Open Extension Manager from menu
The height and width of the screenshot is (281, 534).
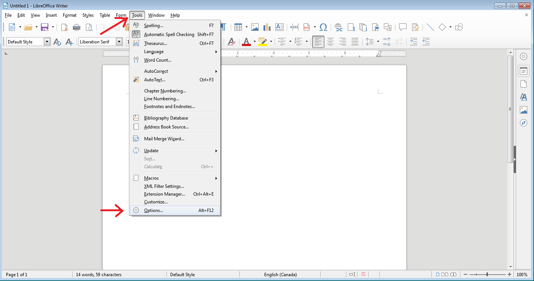click(x=175, y=194)
